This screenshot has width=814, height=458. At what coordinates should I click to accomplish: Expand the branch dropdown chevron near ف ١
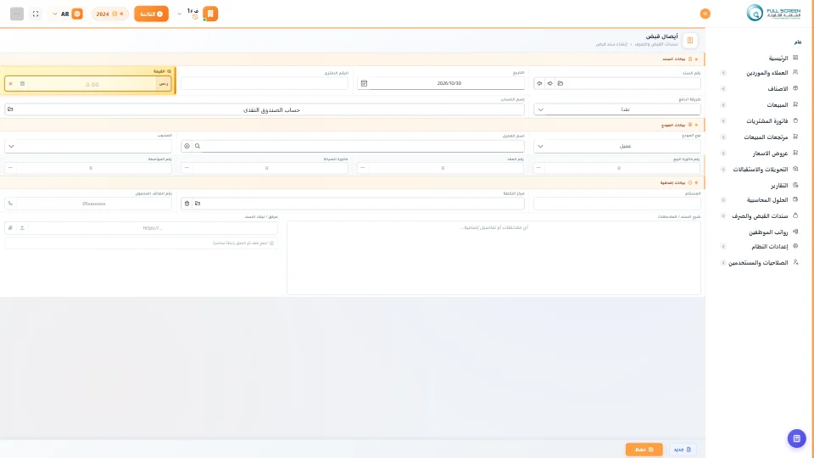[x=179, y=14]
